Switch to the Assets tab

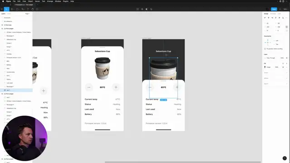[x=9, y=14]
